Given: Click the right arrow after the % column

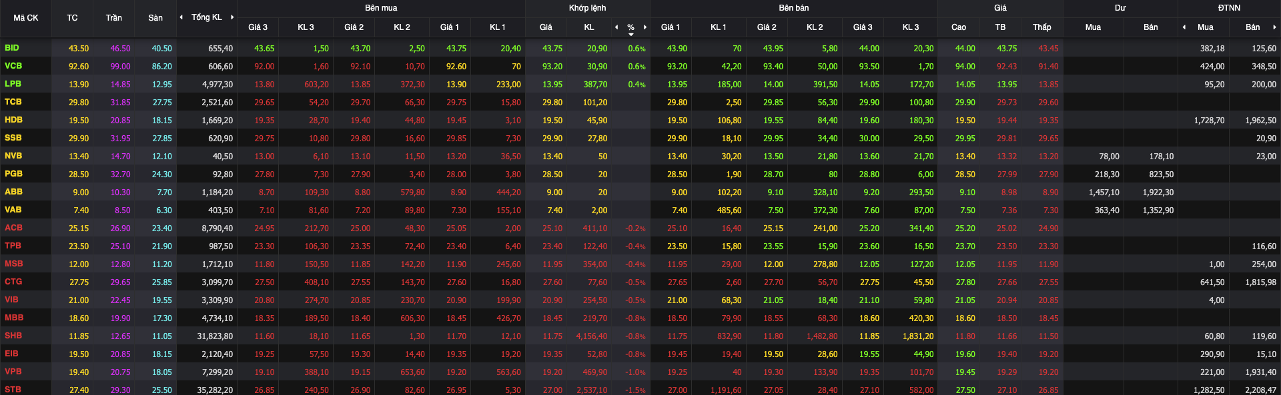Looking at the screenshot, I should pos(645,27).
